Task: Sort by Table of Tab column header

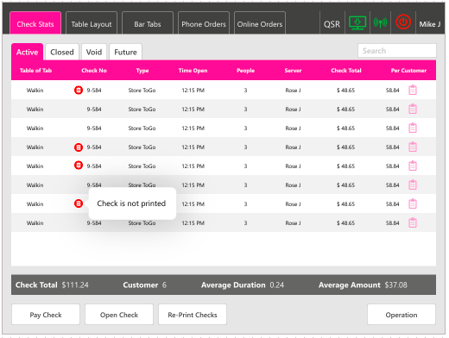Action: (x=35, y=71)
